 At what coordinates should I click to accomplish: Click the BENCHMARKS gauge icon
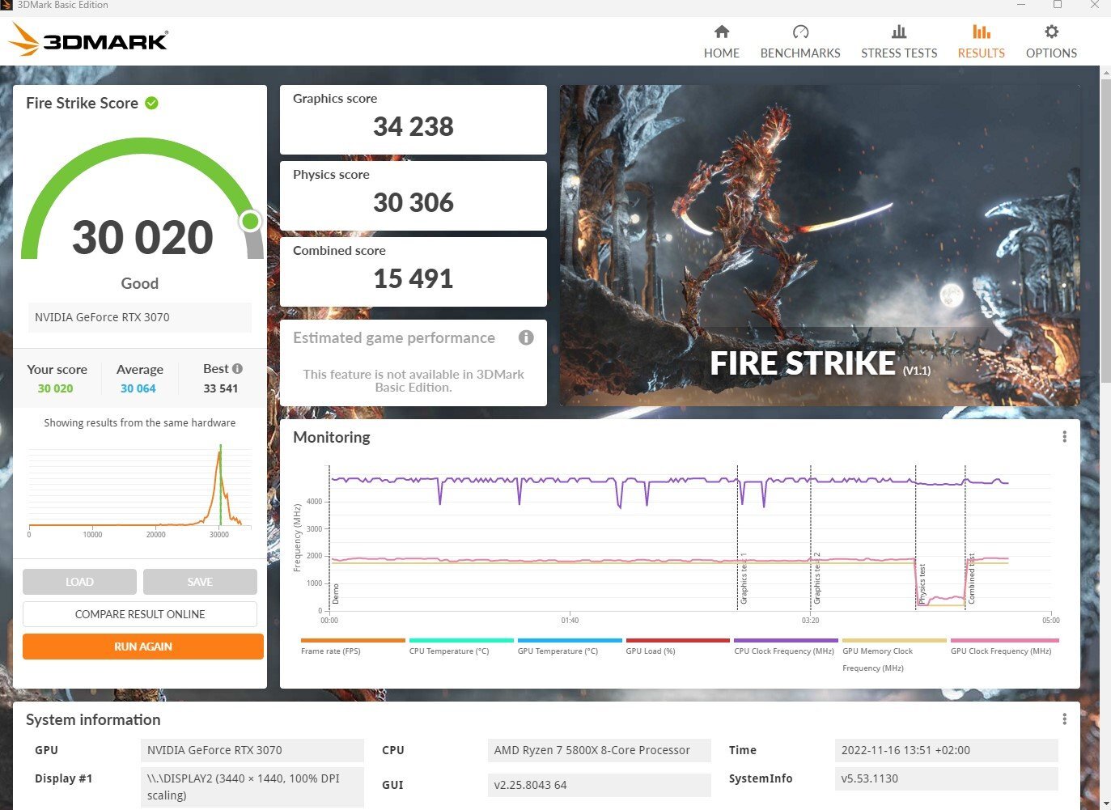(800, 32)
